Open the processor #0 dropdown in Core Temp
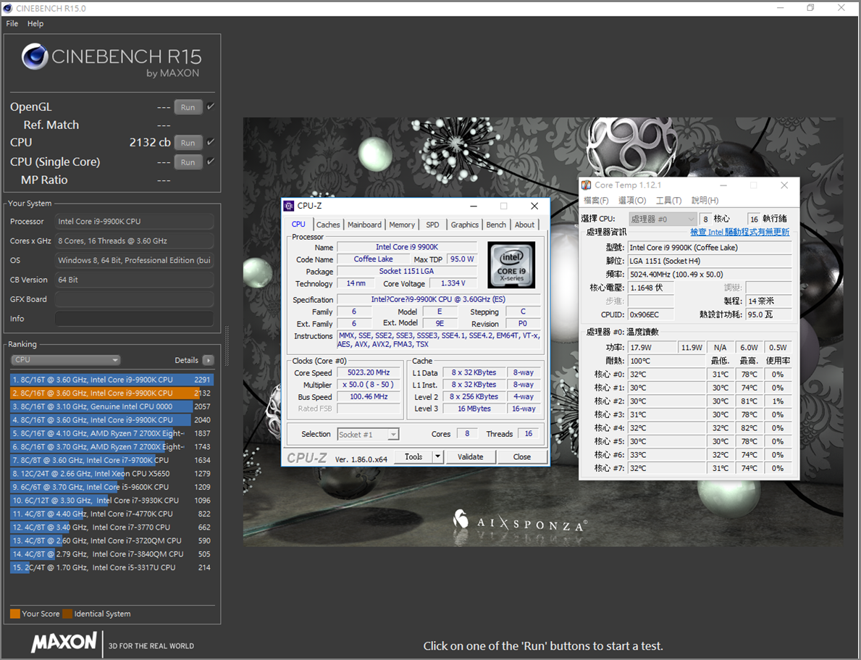The width and height of the screenshot is (861, 660). click(x=663, y=220)
